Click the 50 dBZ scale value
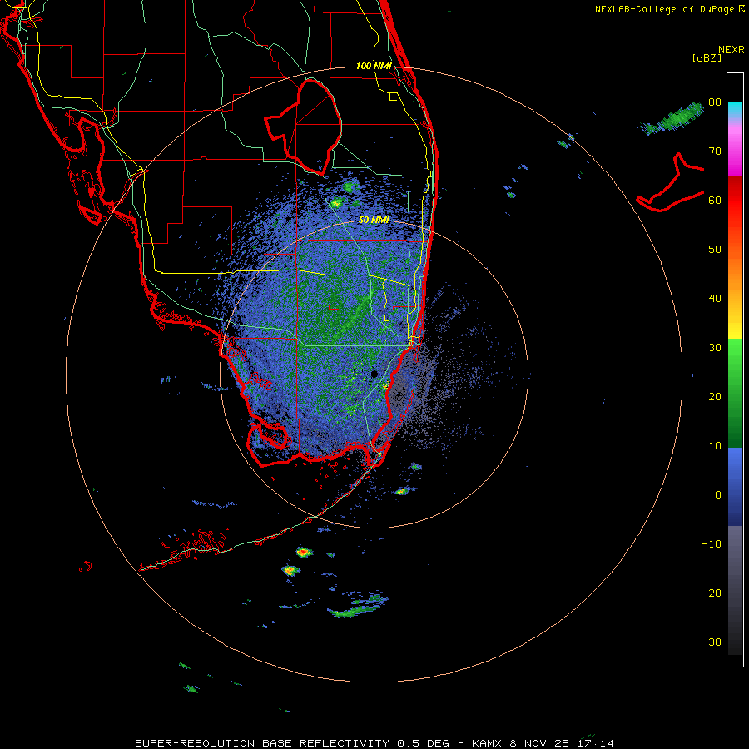The image size is (749, 749). (x=715, y=250)
